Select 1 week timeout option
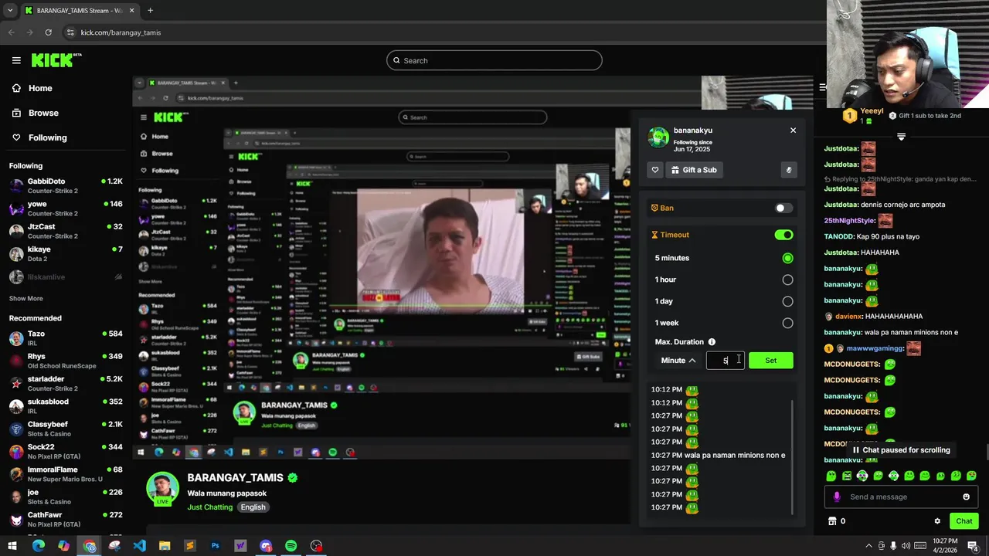 (787, 323)
